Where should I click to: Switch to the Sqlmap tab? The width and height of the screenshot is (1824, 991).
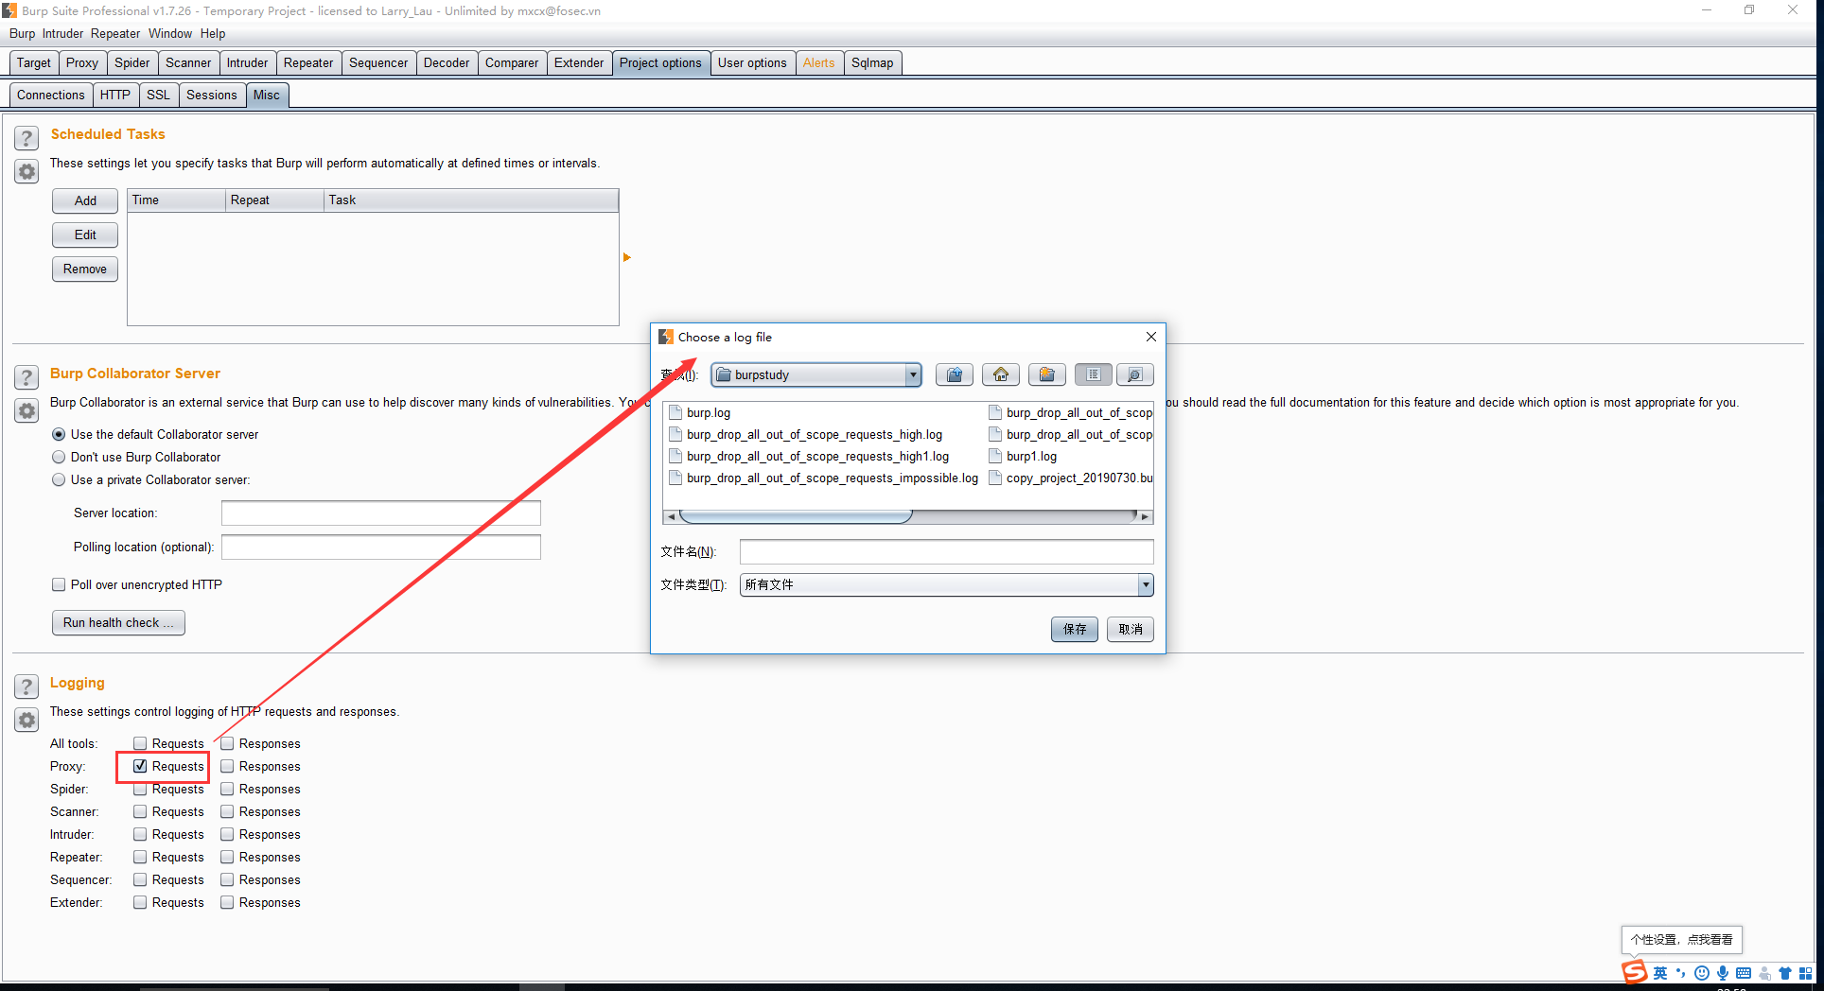(872, 62)
